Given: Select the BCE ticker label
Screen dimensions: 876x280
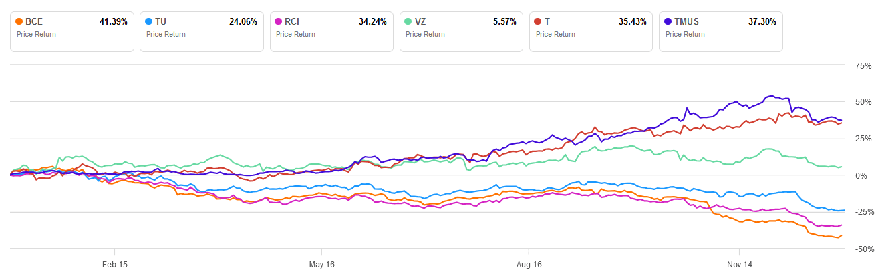Looking at the screenshot, I should (33, 21).
